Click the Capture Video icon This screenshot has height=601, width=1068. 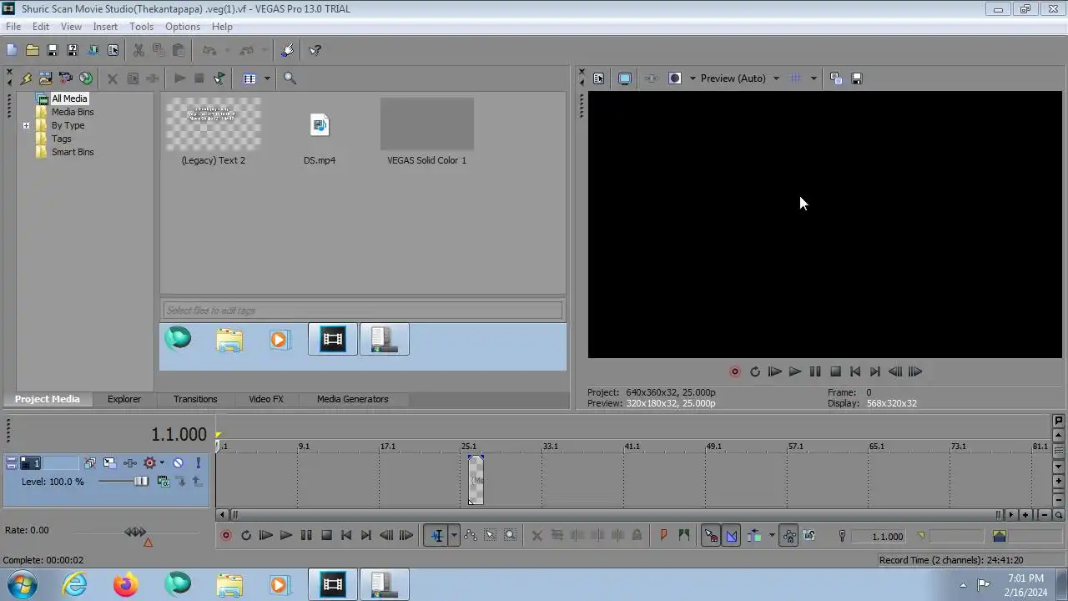65,78
